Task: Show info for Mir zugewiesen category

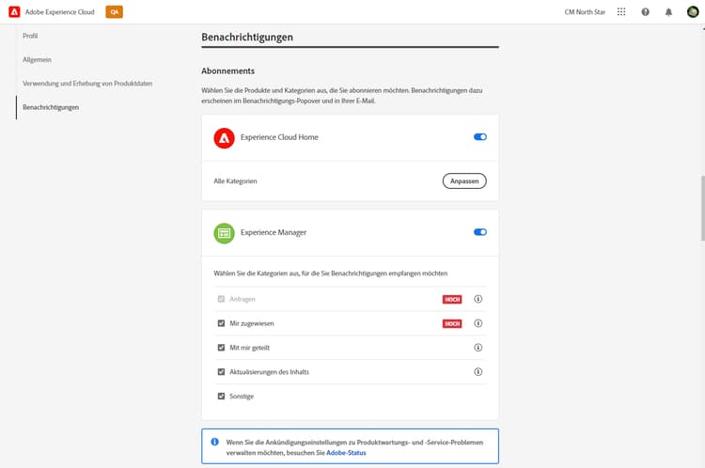Action: (478, 323)
